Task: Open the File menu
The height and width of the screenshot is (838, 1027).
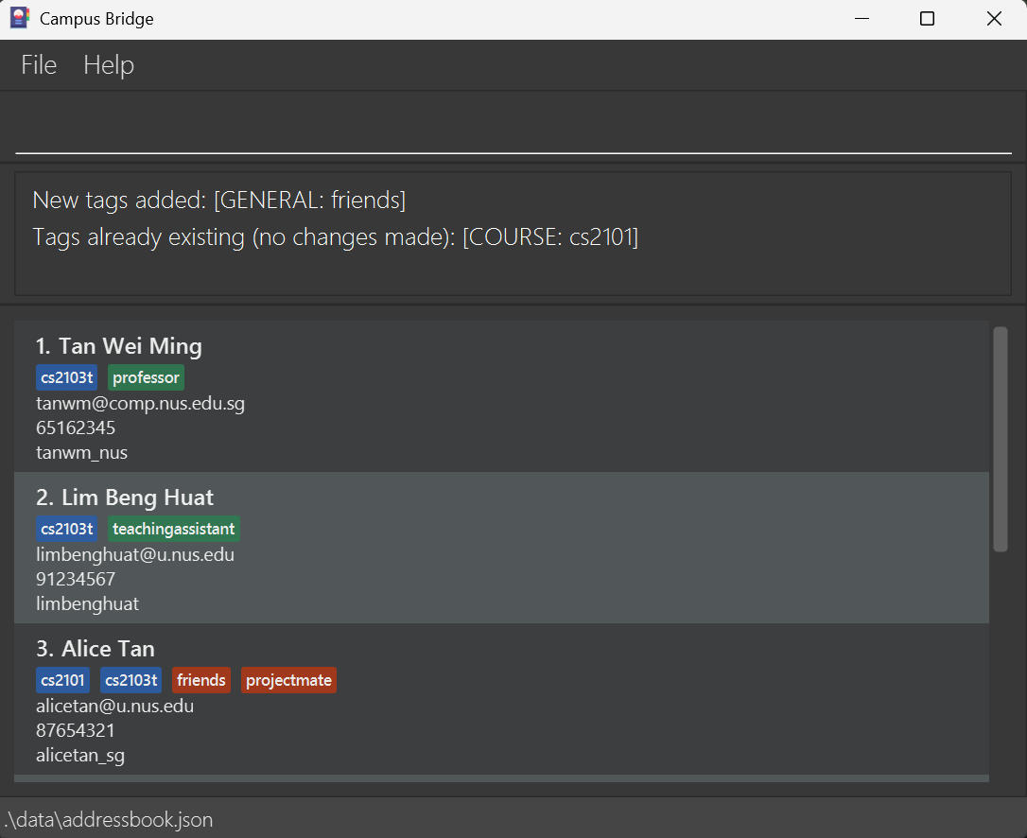Action: click(38, 64)
